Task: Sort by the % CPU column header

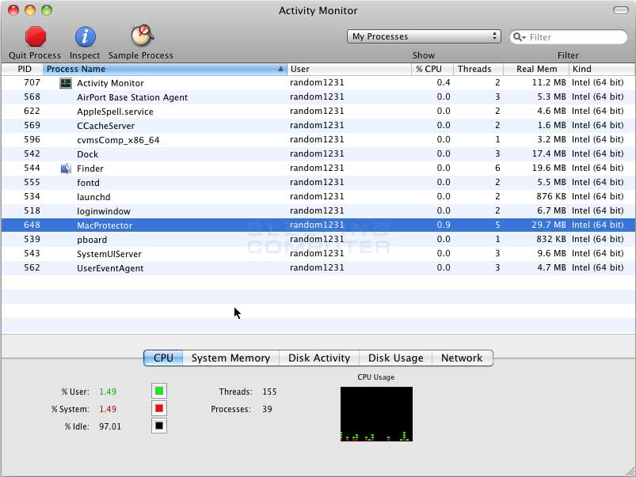Action: (432, 69)
